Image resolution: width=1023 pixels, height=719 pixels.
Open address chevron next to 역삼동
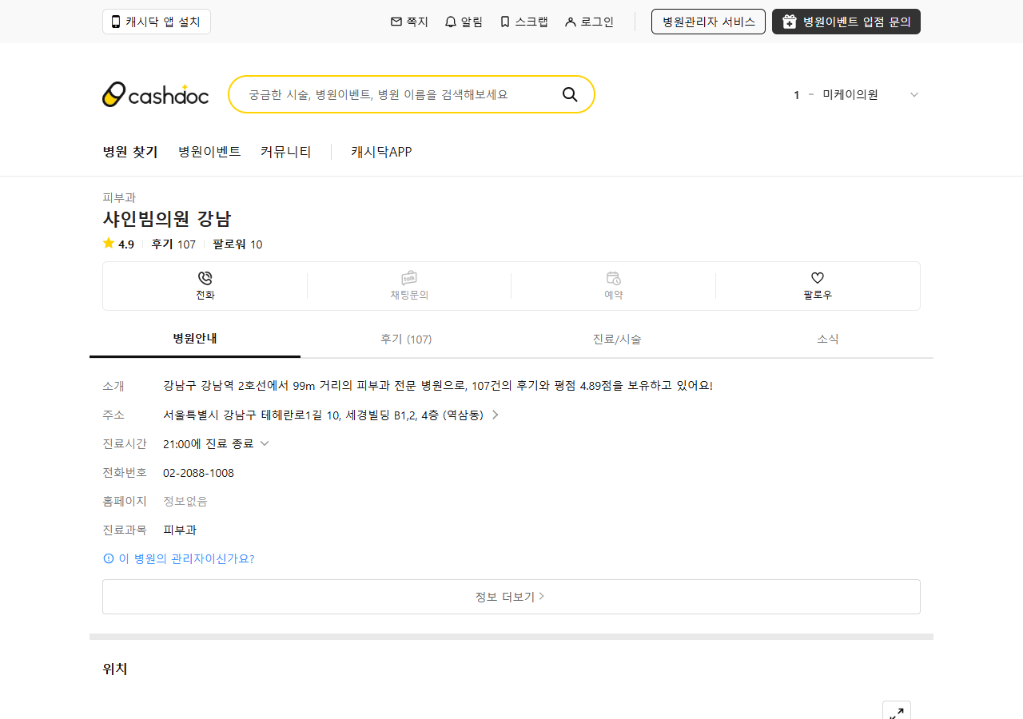(496, 415)
